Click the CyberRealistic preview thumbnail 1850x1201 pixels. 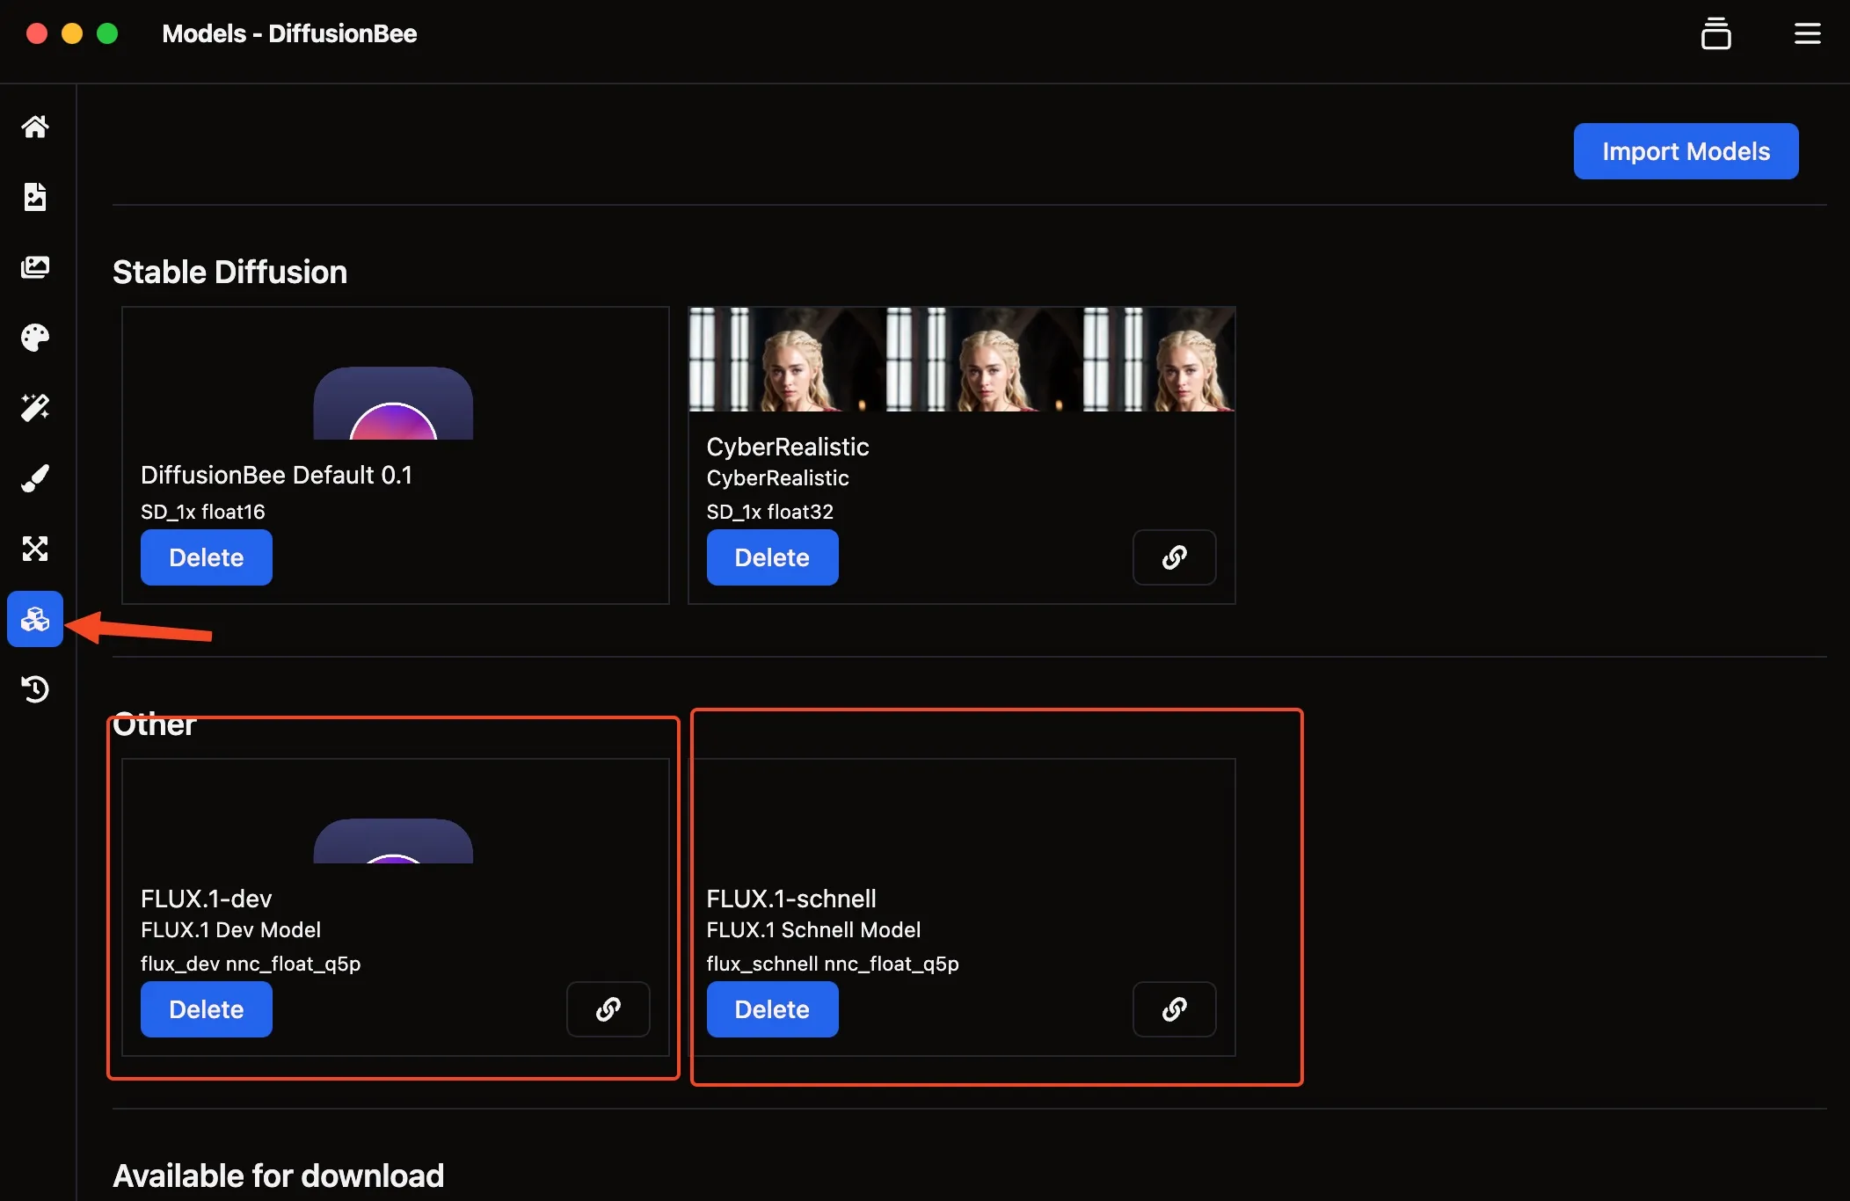click(x=961, y=359)
